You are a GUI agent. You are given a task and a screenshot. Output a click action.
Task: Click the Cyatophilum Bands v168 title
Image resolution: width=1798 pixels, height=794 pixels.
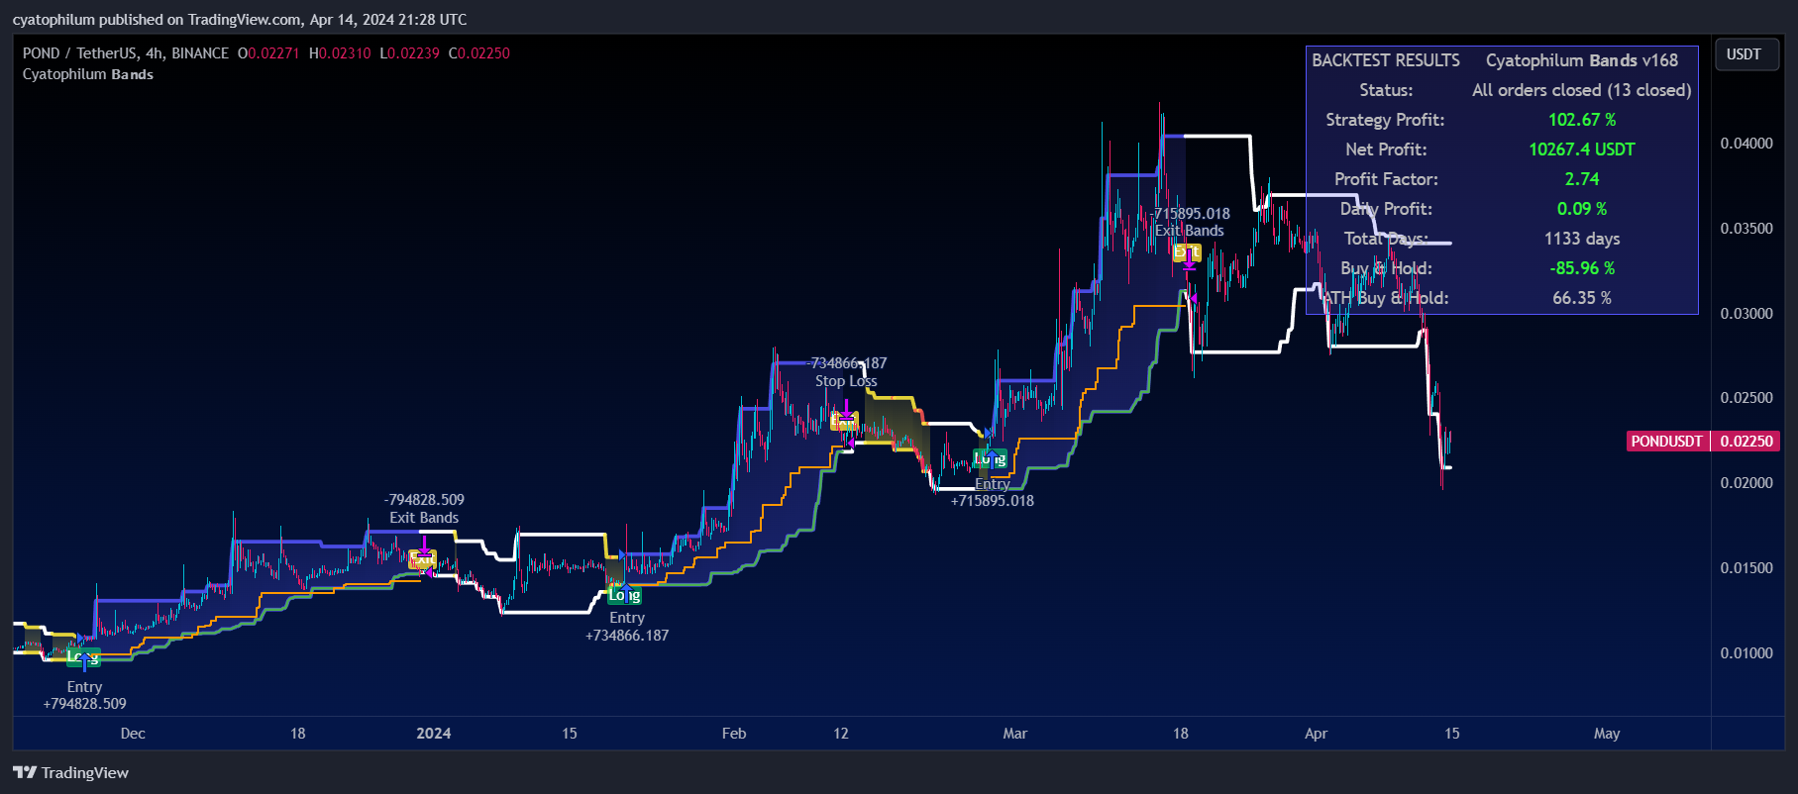[x=1582, y=60]
